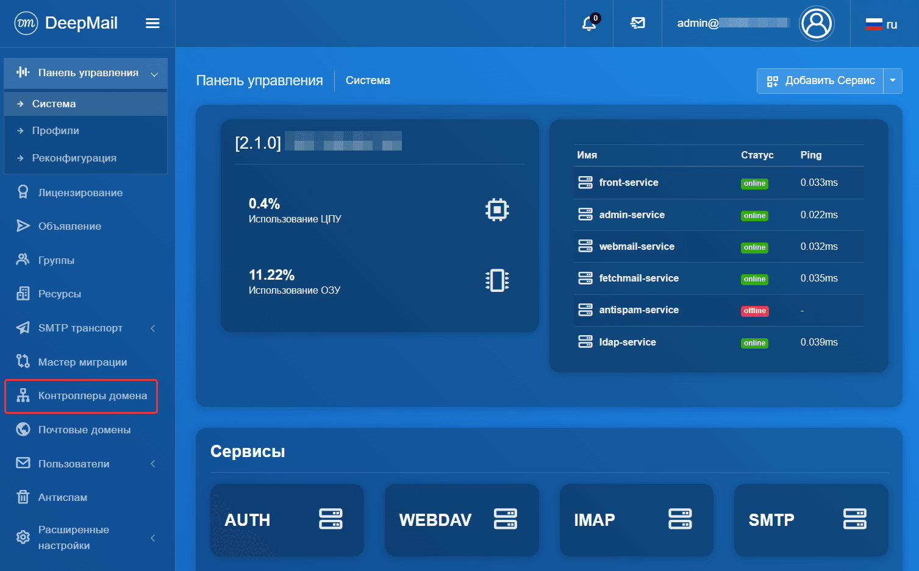This screenshot has height=571, width=919.
Task: Click the WEBDAV card server icon
Action: coord(506,519)
